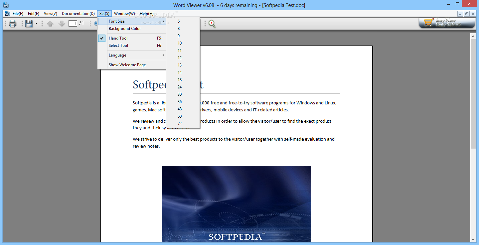Expand the Font Size submenu item
The image size is (479, 245).
[132, 21]
